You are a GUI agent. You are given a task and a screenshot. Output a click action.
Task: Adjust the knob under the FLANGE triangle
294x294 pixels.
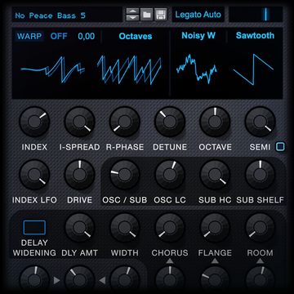tap(215, 280)
